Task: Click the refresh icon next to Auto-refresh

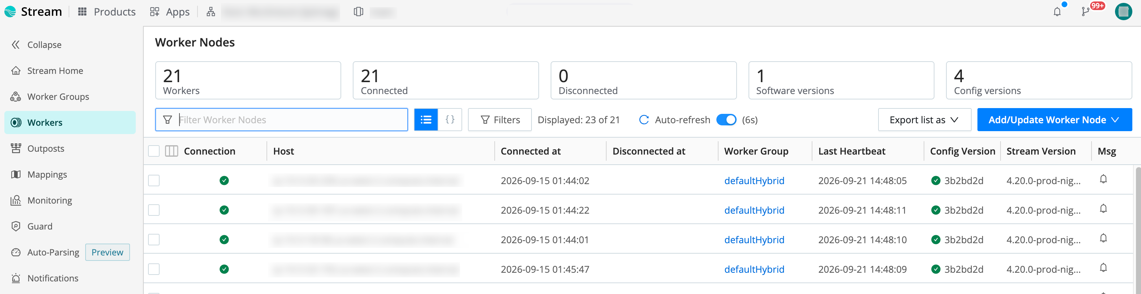Action: [644, 120]
